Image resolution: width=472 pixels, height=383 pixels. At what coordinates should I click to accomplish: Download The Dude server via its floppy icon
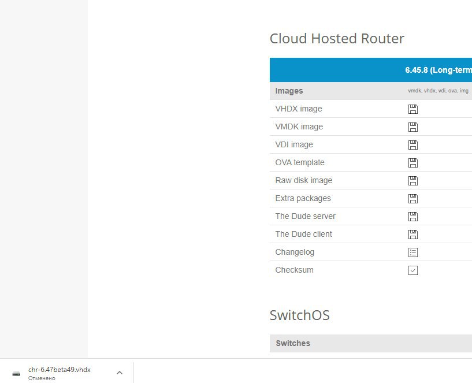point(412,217)
